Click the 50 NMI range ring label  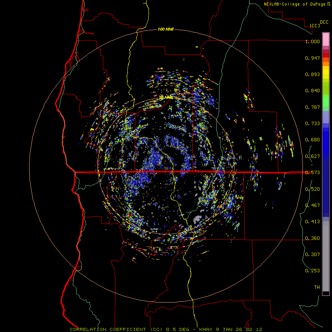click(166, 97)
